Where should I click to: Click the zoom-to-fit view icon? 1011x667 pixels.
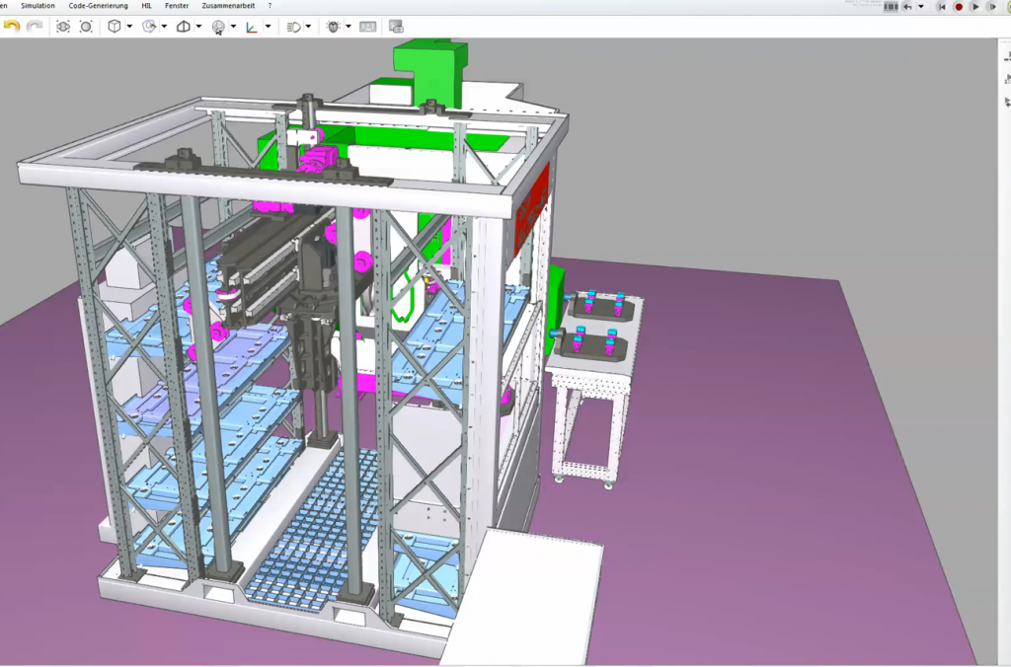(x=63, y=27)
